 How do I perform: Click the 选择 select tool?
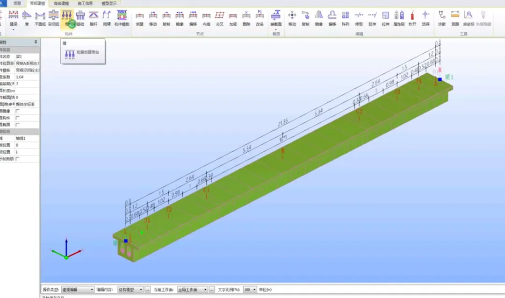point(426,18)
